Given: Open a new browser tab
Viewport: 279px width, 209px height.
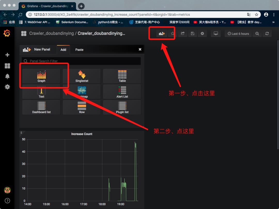Looking at the screenshot, I should pyautogui.click(x=81, y=6).
